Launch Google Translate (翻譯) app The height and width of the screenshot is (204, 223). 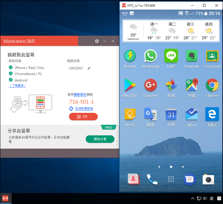(x=150, y=114)
